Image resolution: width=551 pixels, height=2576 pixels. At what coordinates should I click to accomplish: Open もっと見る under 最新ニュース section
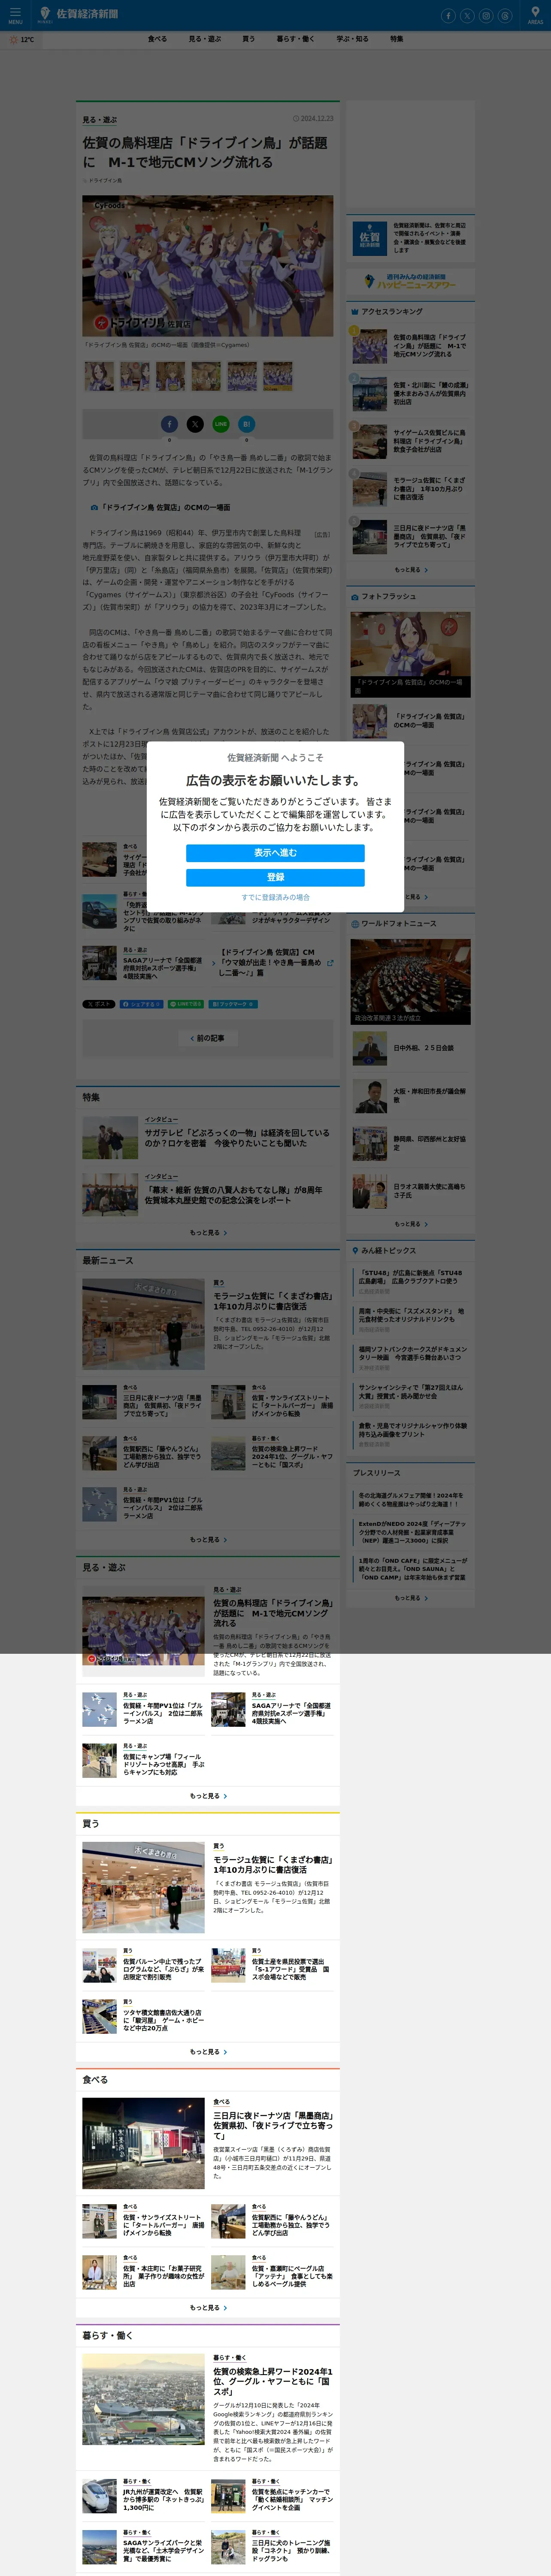point(208,1539)
